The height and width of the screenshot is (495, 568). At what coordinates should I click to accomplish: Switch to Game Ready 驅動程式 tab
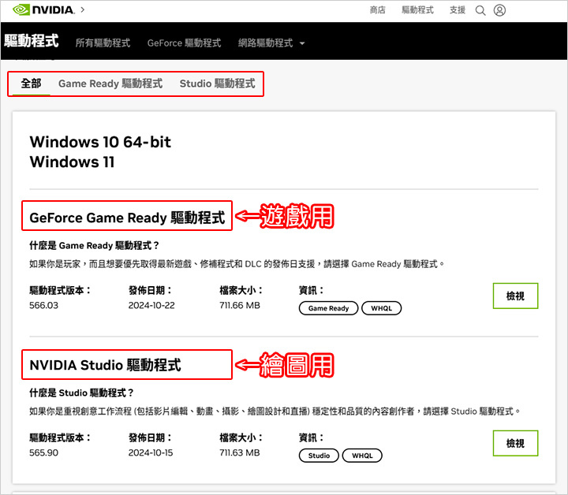point(110,84)
